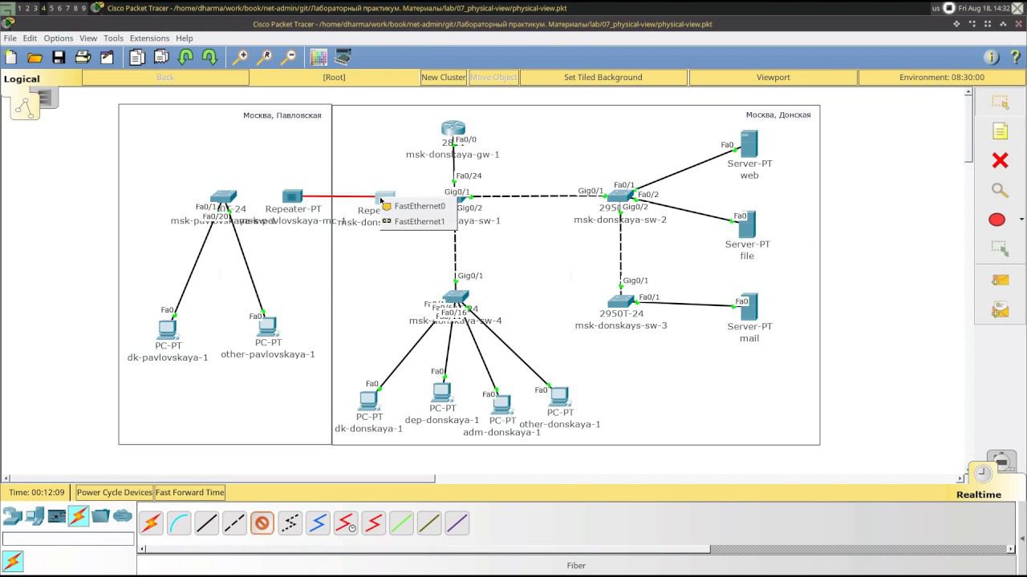Image resolution: width=1027 pixels, height=577 pixels.
Task: Add a Simple PDU envelope
Action: (1000, 280)
